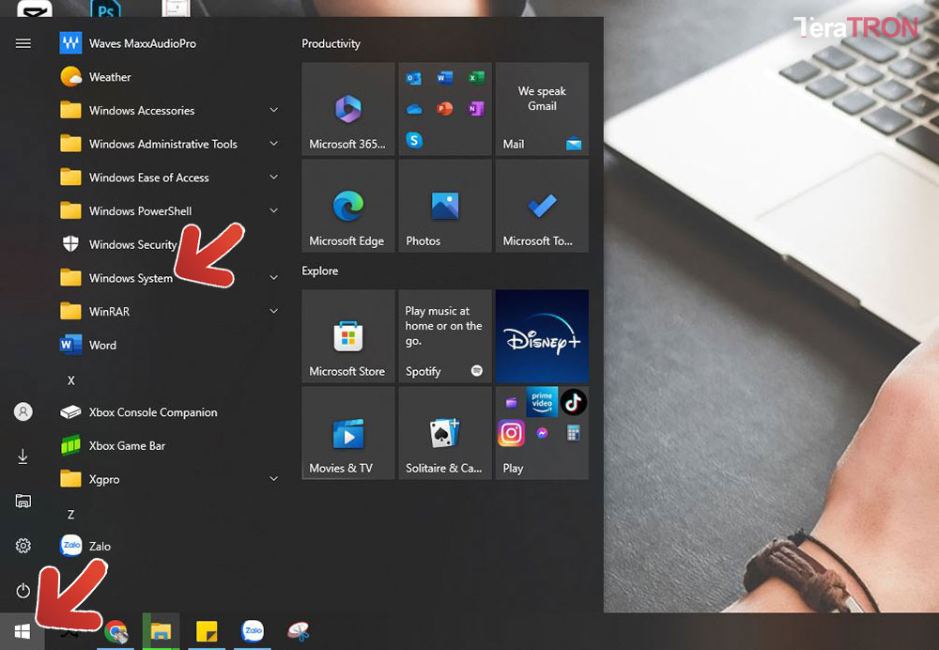Open the Spotify tile
Image resolution: width=939 pixels, height=650 pixels.
tap(445, 336)
